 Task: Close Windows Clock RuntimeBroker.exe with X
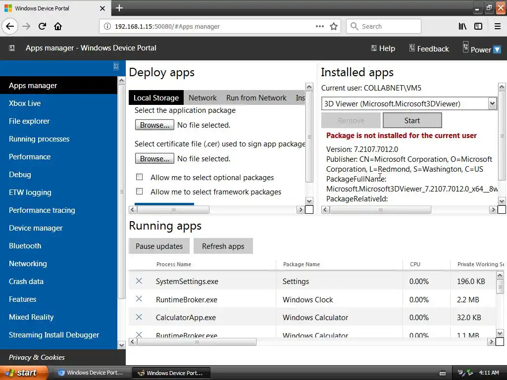coord(139,298)
